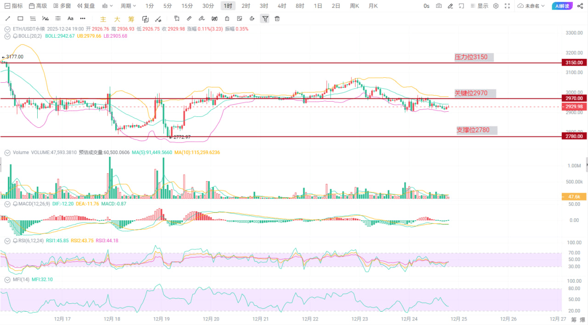
Task: Select the trend line drawing tool
Action: [8, 18]
